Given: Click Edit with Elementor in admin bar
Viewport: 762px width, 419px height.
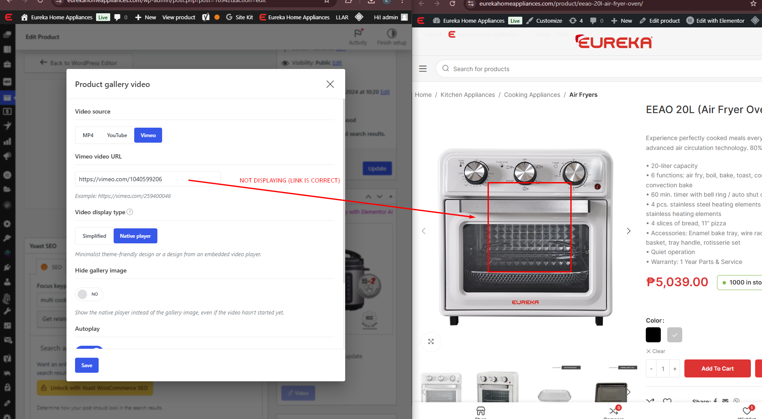Looking at the screenshot, I should (715, 21).
